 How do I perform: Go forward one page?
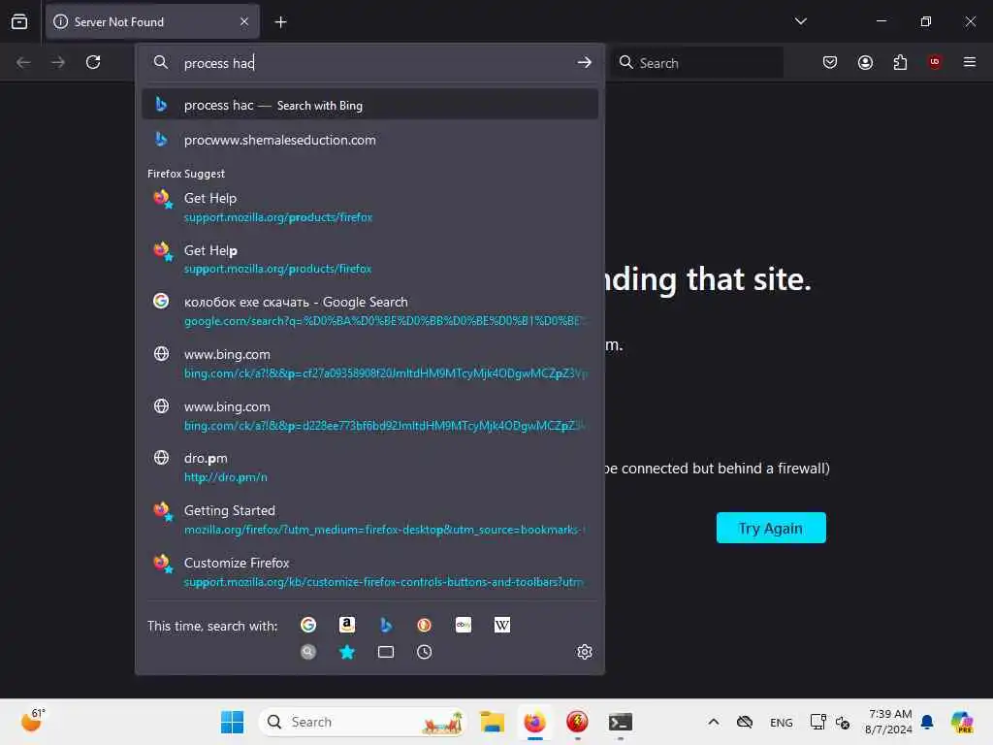click(58, 62)
